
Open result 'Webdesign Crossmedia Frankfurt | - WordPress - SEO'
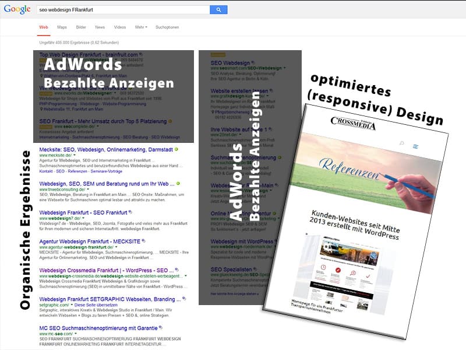107,270
